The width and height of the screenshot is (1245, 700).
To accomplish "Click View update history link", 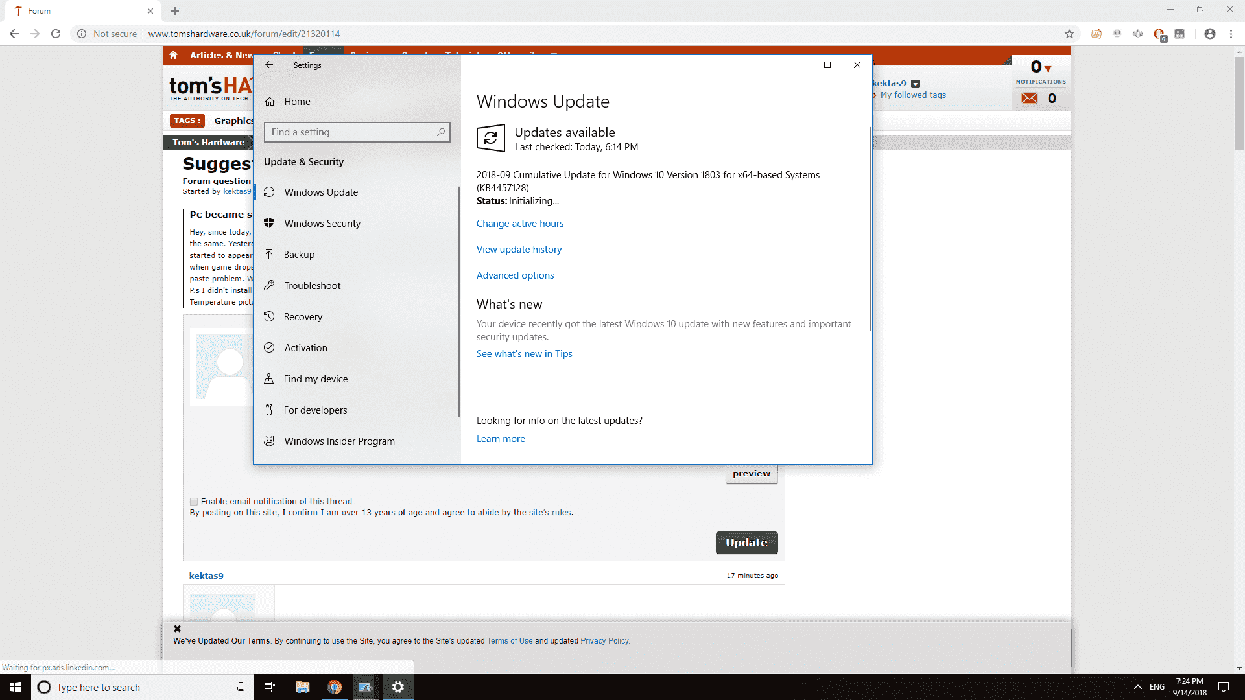I will 519,250.
